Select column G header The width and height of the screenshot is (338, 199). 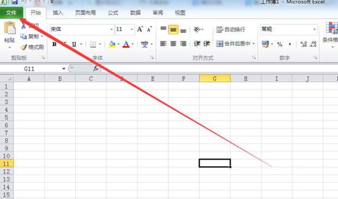[x=215, y=79]
